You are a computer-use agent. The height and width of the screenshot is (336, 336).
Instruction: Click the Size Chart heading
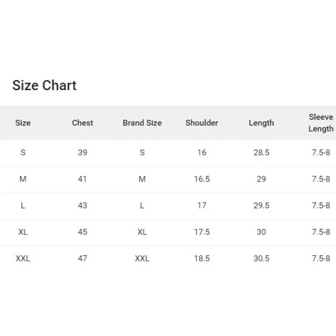pos(44,85)
